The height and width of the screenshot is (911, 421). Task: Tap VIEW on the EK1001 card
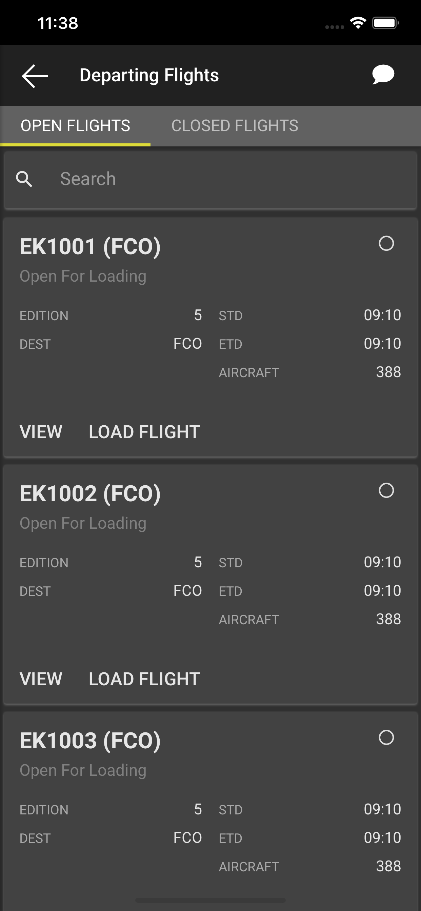(x=41, y=432)
